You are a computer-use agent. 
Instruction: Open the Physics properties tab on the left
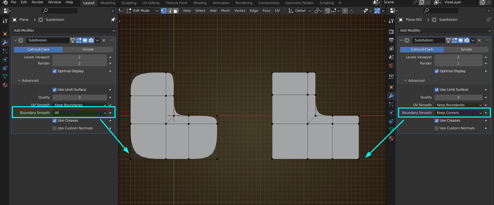coord(5,59)
